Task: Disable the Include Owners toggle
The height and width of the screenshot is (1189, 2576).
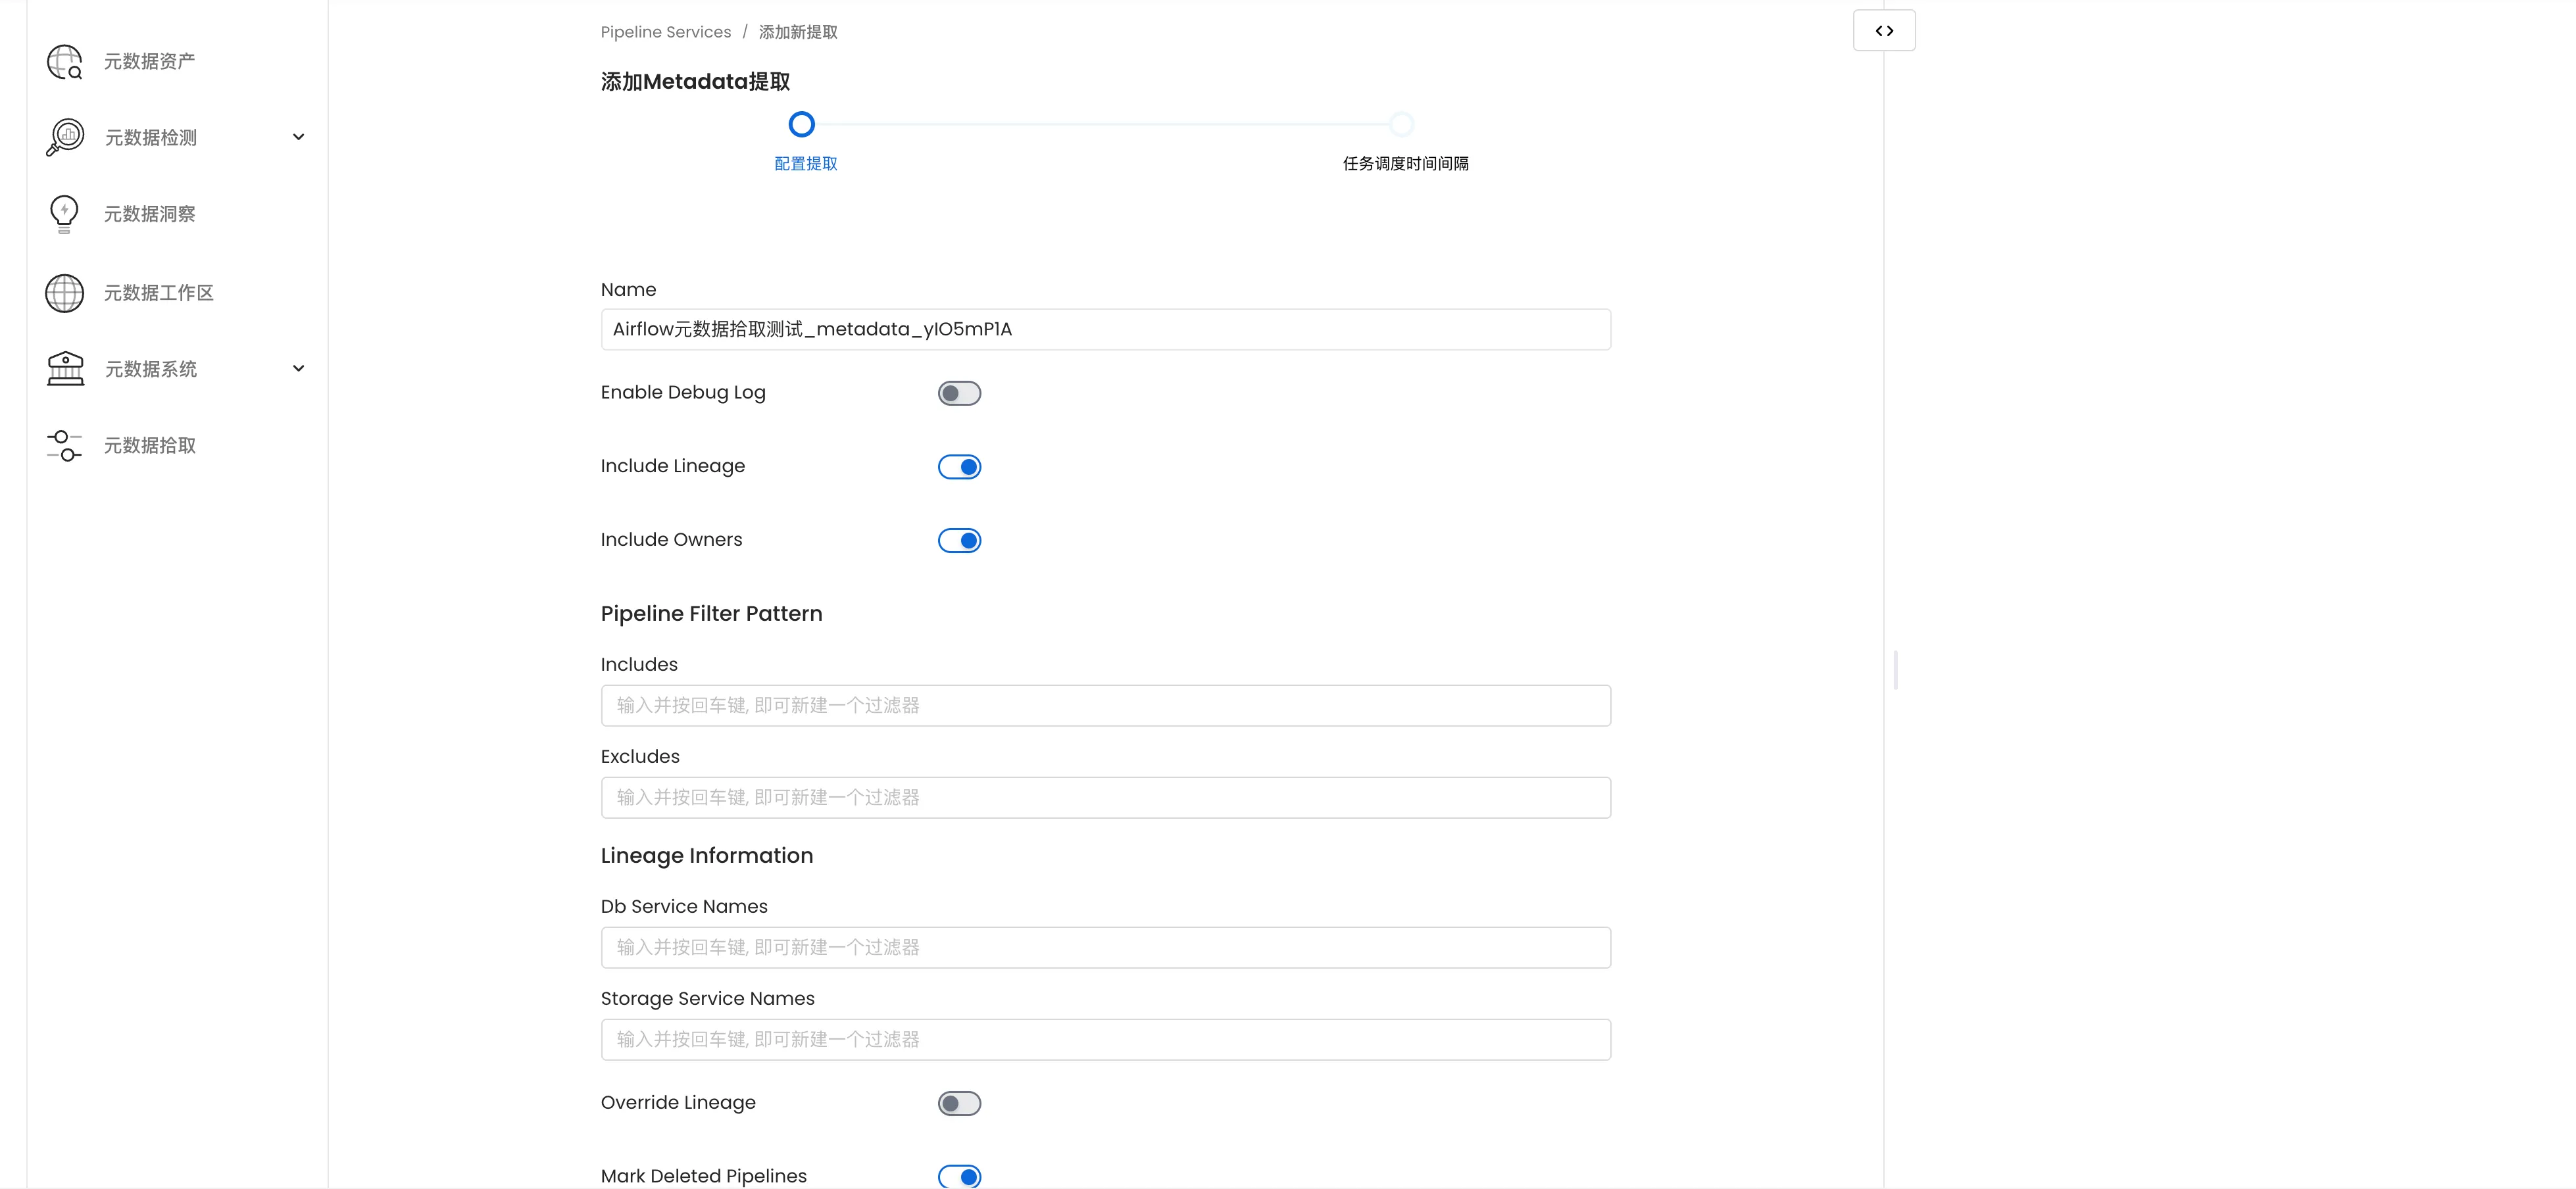Action: (x=959, y=541)
